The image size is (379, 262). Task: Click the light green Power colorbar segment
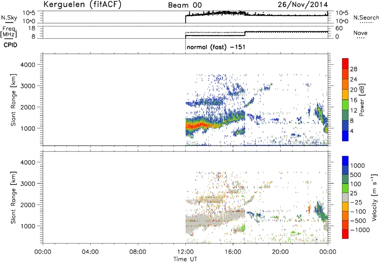click(345, 105)
